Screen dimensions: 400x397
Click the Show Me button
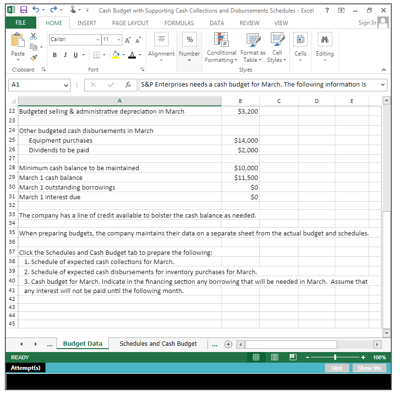(369, 368)
